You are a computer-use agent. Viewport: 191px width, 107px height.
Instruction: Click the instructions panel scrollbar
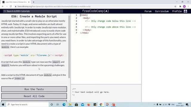(x=69, y=47)
